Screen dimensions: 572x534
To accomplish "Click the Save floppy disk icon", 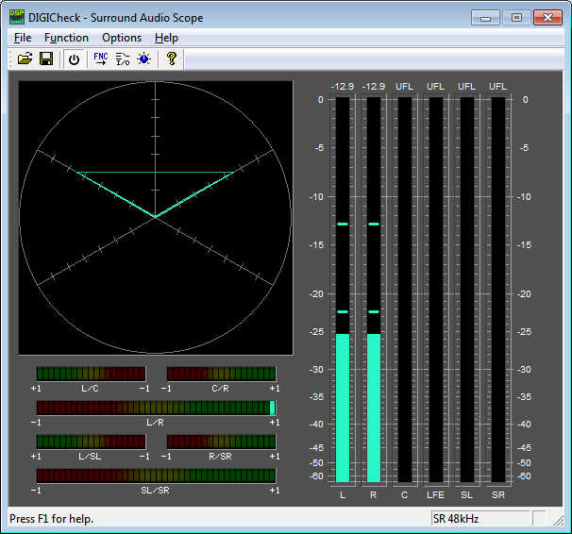I will tap(46, 58).
